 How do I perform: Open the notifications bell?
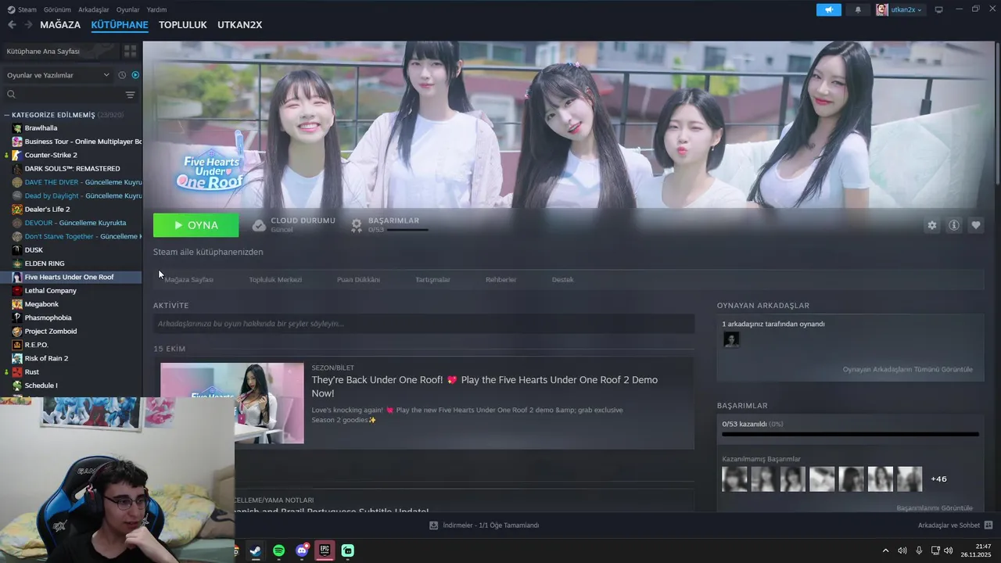tap(858, 9)
